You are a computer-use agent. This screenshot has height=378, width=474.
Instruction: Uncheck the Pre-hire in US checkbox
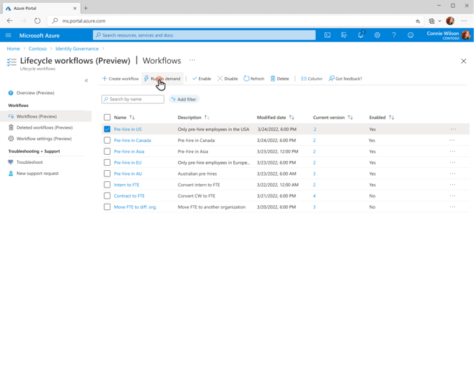click(107, 129)
